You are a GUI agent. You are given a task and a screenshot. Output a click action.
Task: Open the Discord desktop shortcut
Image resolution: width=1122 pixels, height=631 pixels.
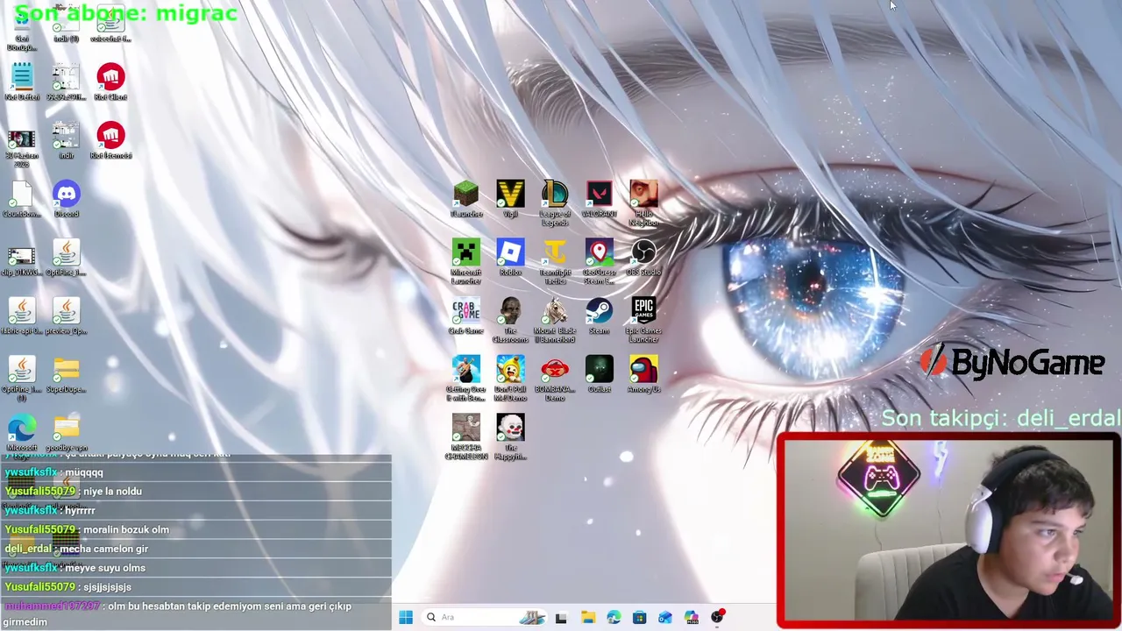[67, 194]
